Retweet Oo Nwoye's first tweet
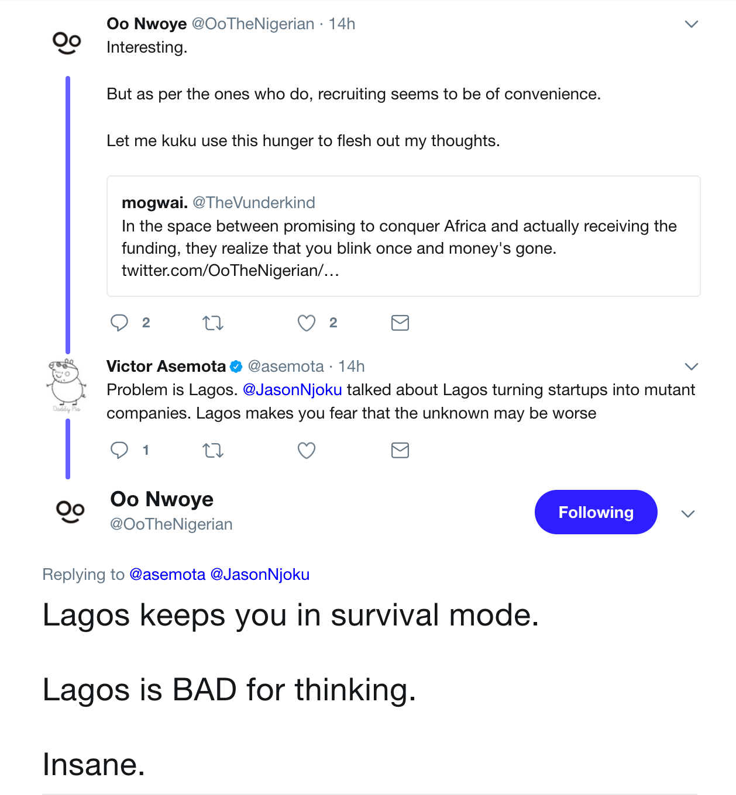This screenshot has height=795, width=736. coord(213,323)
